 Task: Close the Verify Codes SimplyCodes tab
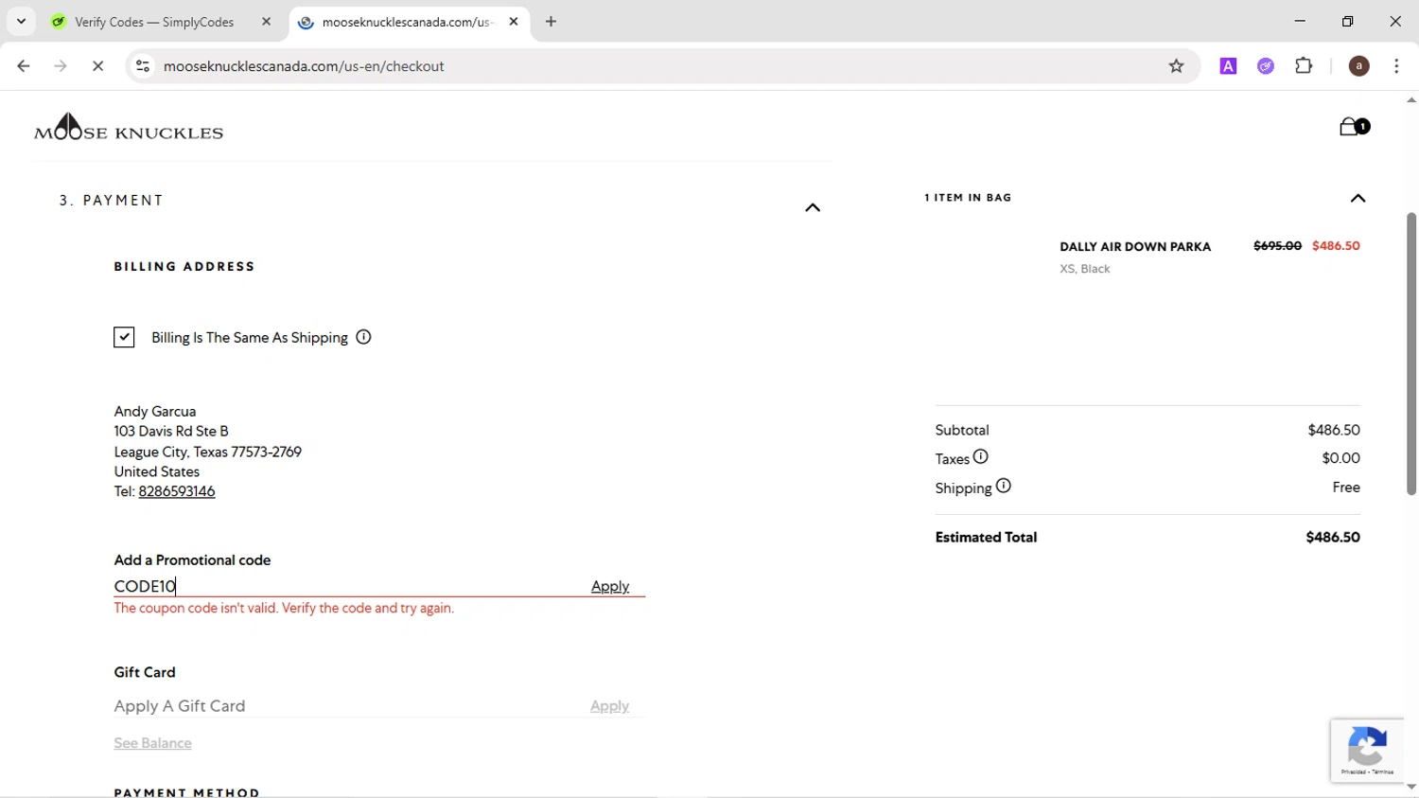[x=266, y=22]
